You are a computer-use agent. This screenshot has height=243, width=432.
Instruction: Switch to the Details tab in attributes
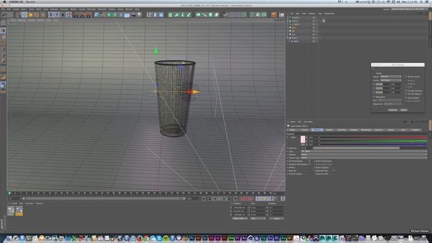tap(329, 130)
